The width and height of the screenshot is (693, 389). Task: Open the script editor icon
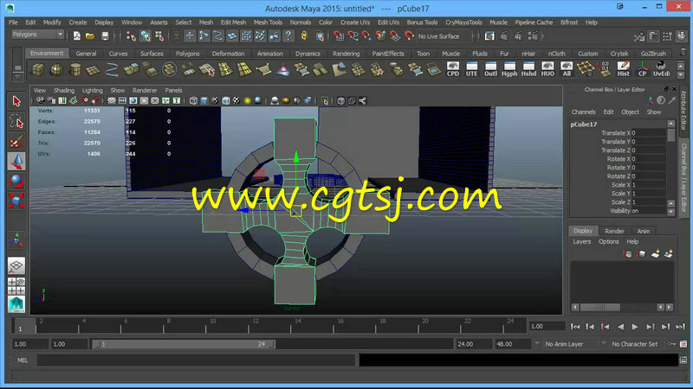click(x=683, y=360)
